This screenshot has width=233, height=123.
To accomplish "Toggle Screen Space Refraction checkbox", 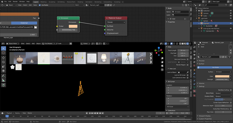I will (231, 102).
